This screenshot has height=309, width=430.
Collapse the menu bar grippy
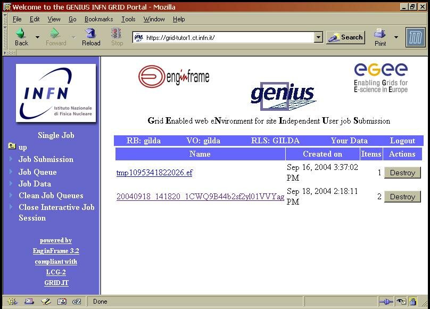point(5,19)
